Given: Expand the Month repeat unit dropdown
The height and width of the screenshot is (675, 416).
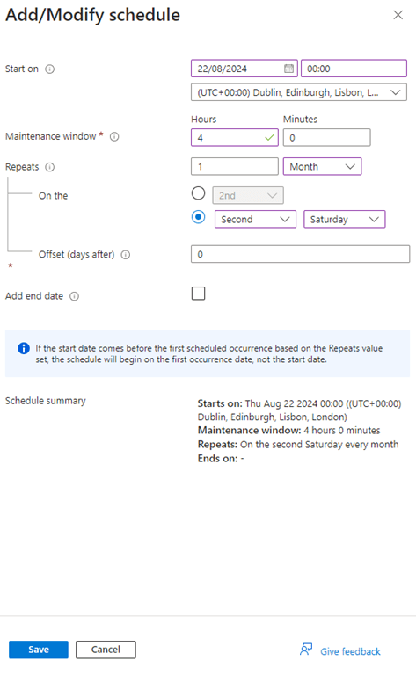Looking at the screenshot, I should (x=322, y=167).
